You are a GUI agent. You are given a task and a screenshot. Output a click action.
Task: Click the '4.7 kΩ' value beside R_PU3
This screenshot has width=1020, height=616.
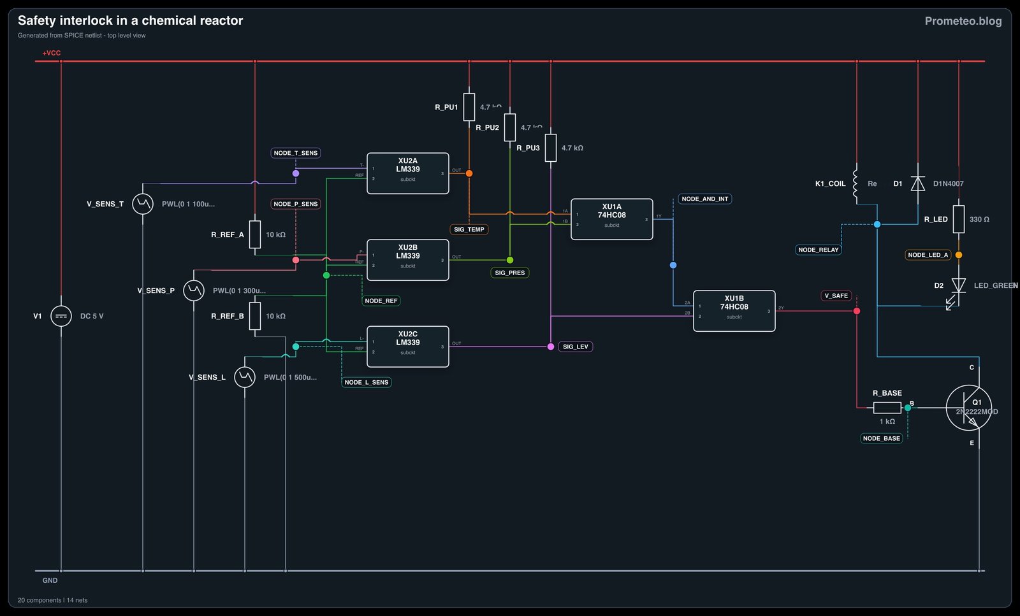pyautogui.click(x=572, y=148)
